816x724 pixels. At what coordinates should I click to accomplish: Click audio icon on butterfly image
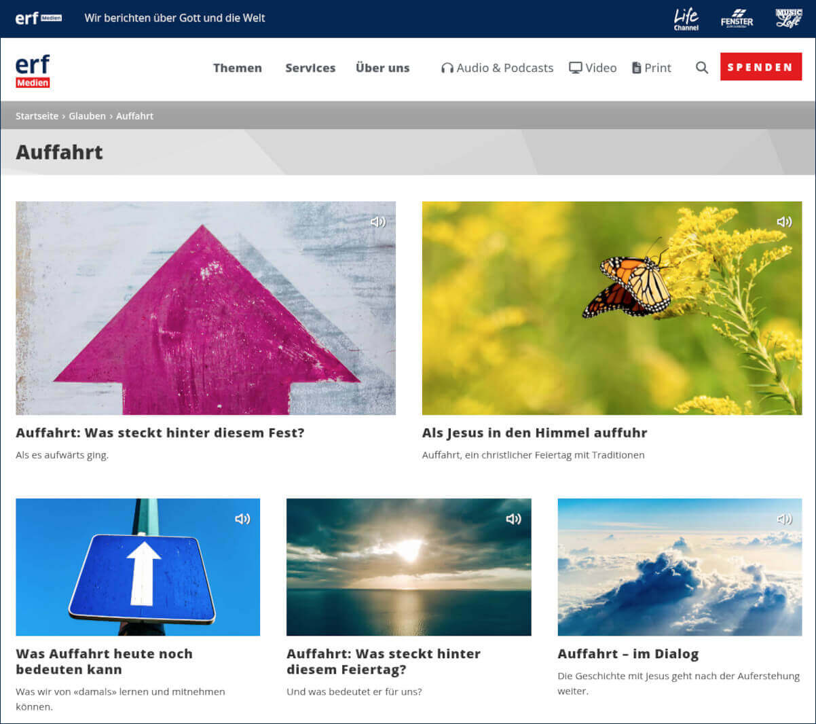784,221
